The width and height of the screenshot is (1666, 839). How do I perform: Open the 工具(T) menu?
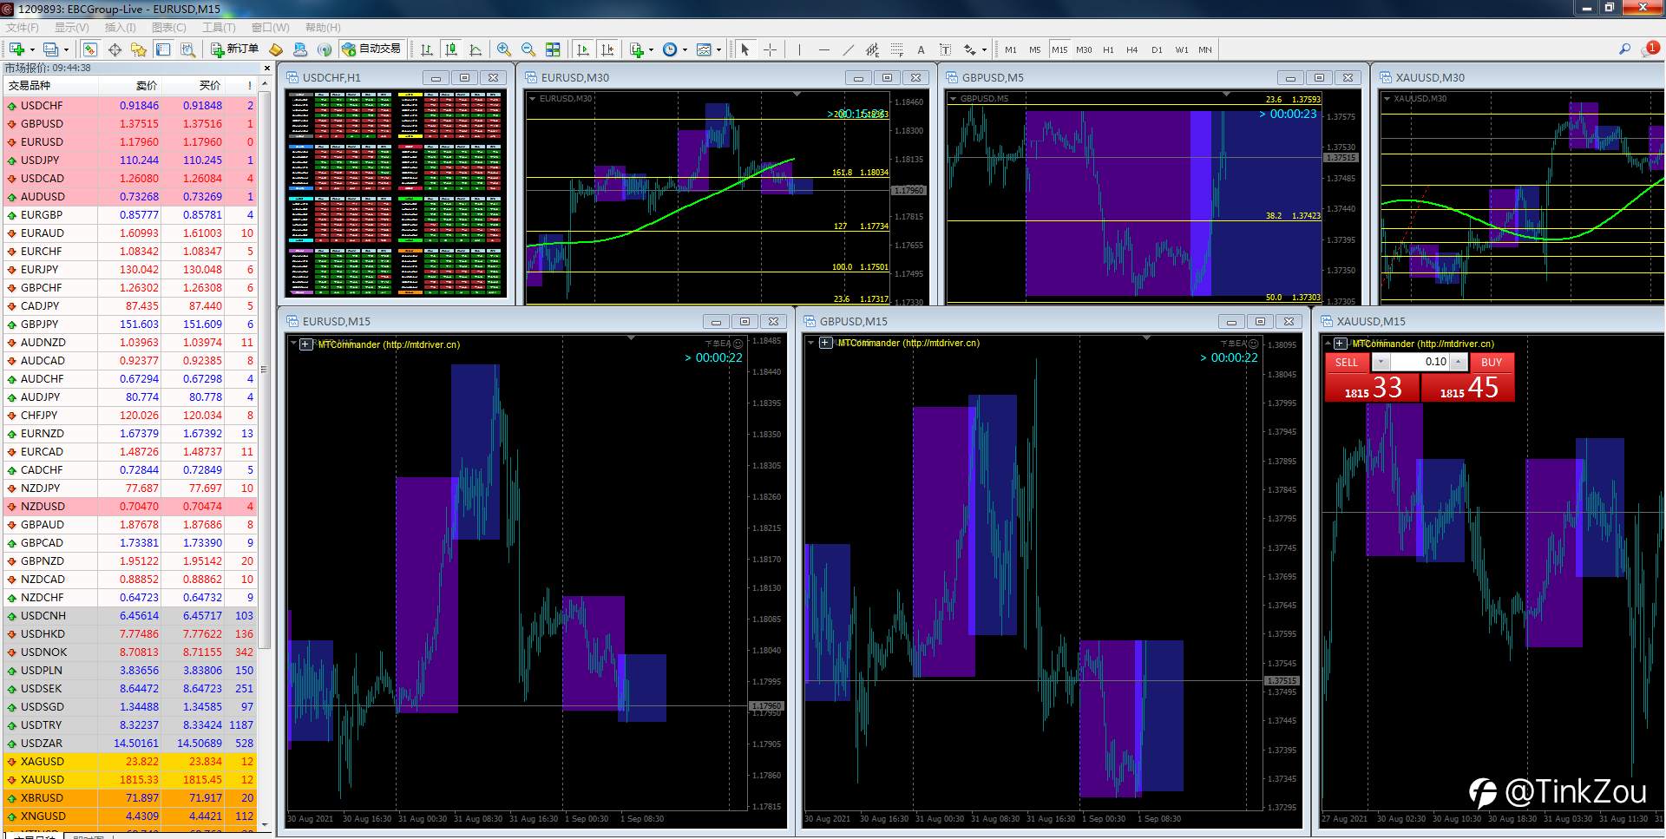tap(219, 28)
